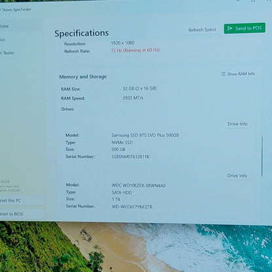Select the resolution value 1920 x 1080
The width and height of the screenshot is (272, 272).
click(123, 43)
